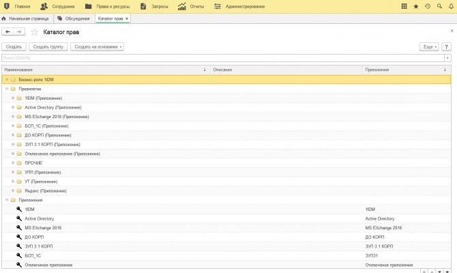Expand the БСП_1С (Приложение) folder
457x273 pixels.
pyautogui.click(x=13, y=126)
